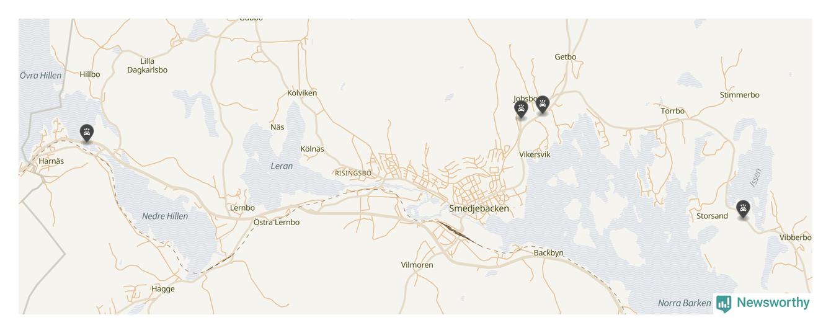
Task: Select the car marker beside Jobsbo label
Action: pos(521,110)
